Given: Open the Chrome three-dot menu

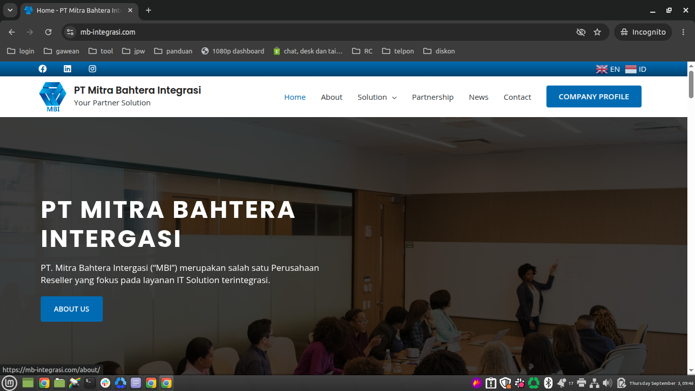Looking at the screenshot, I should pos(683,32).
